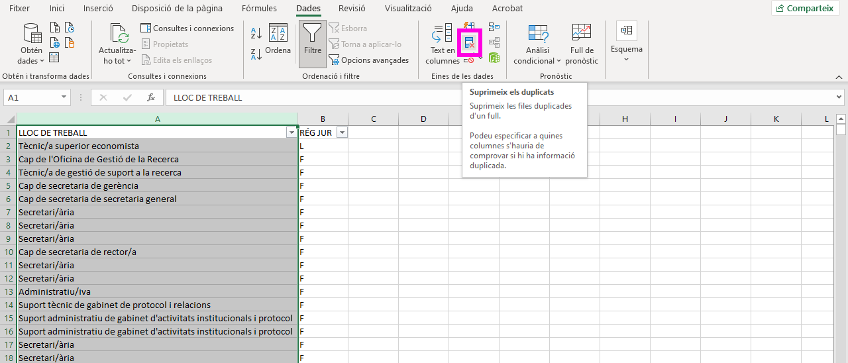This screenshot has width=848, height=363.
Task: Open the Revisió ribbon tab
Action: (x=351, y=9)
